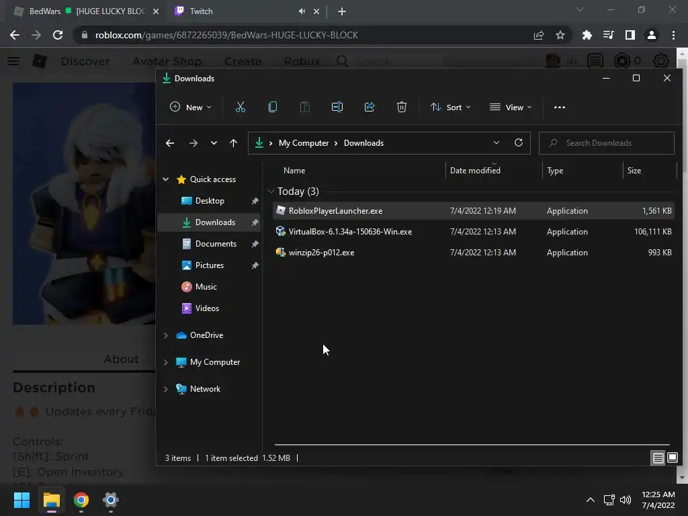Open Chrome profile avatar icon
The height and width of the screenshot is (516, 688).
coord(652,35)
